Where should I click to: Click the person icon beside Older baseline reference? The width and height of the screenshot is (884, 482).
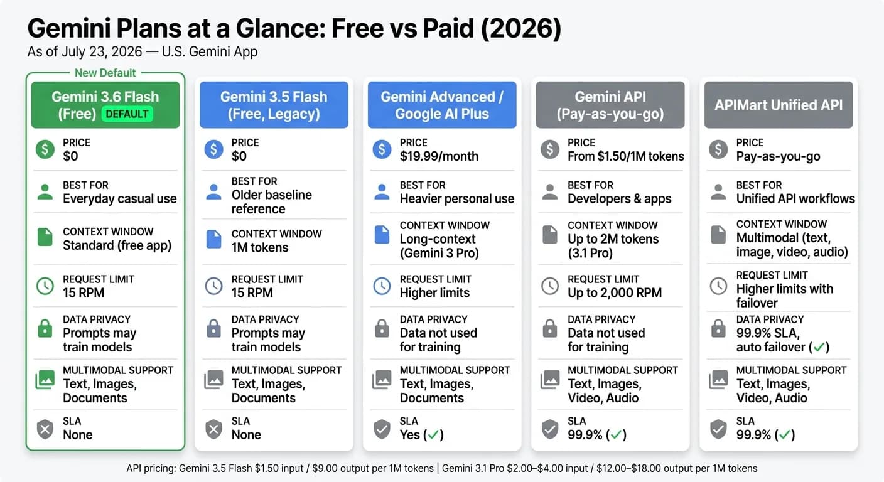(213, 192)
